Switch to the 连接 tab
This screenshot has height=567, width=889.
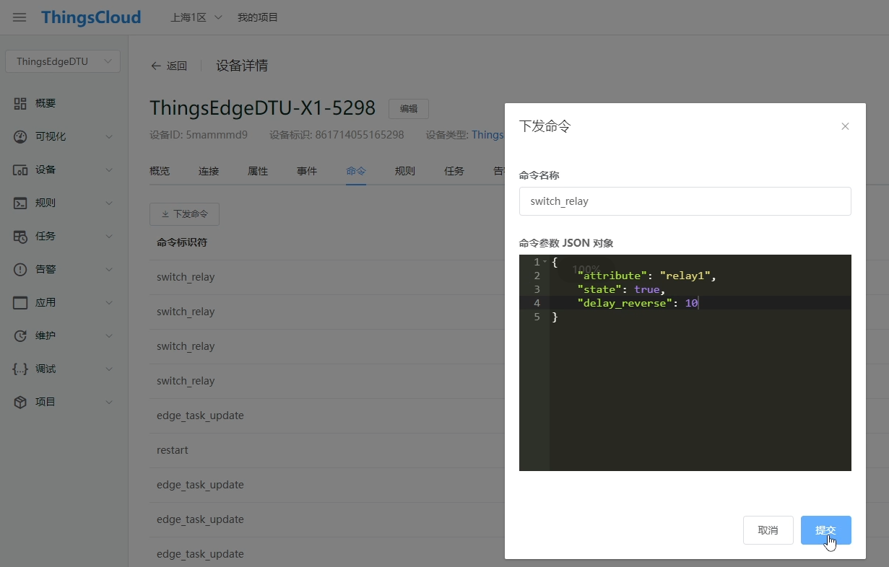[209, 171]
